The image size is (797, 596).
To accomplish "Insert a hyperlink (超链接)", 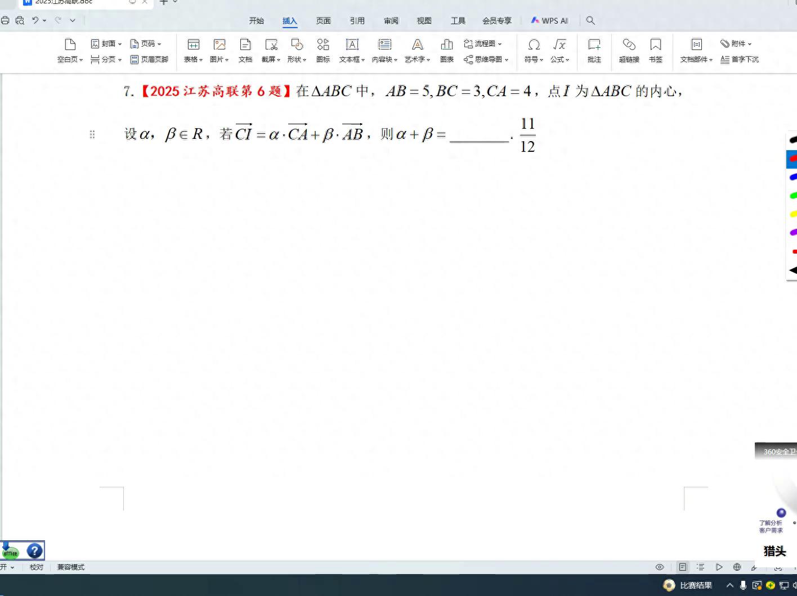I will pos(629,49).
